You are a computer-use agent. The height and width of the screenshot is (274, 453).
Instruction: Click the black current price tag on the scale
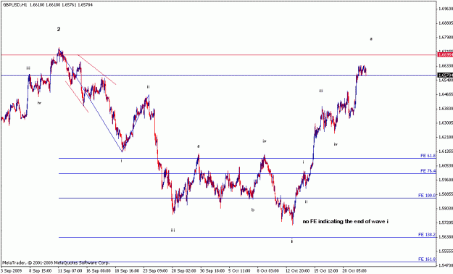coord(445,75)
